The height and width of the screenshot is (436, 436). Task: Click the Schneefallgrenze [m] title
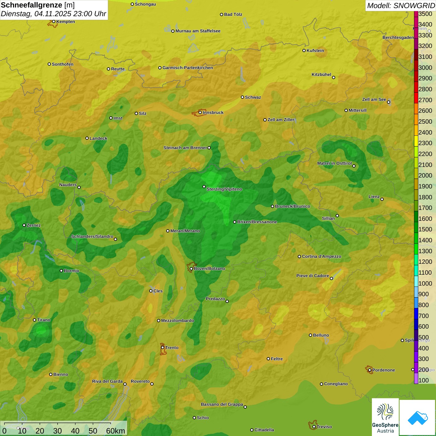[x=38, y=5]
